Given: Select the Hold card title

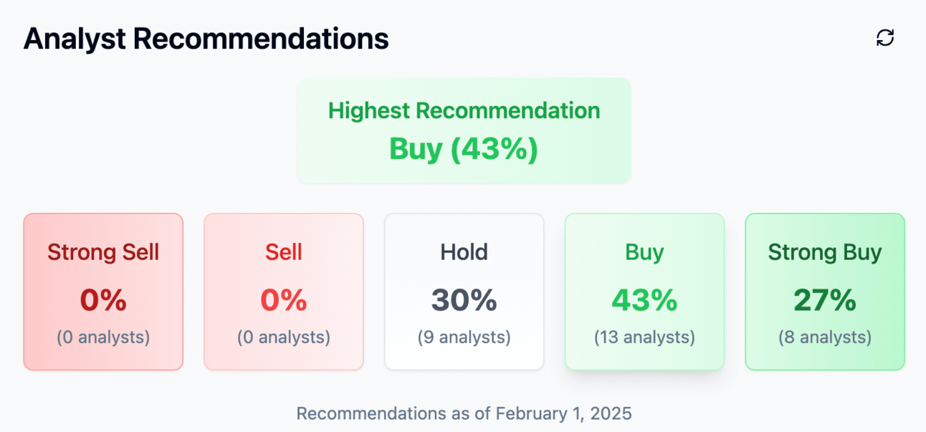Looking at the screenshot, I should [x=464, y=252].
